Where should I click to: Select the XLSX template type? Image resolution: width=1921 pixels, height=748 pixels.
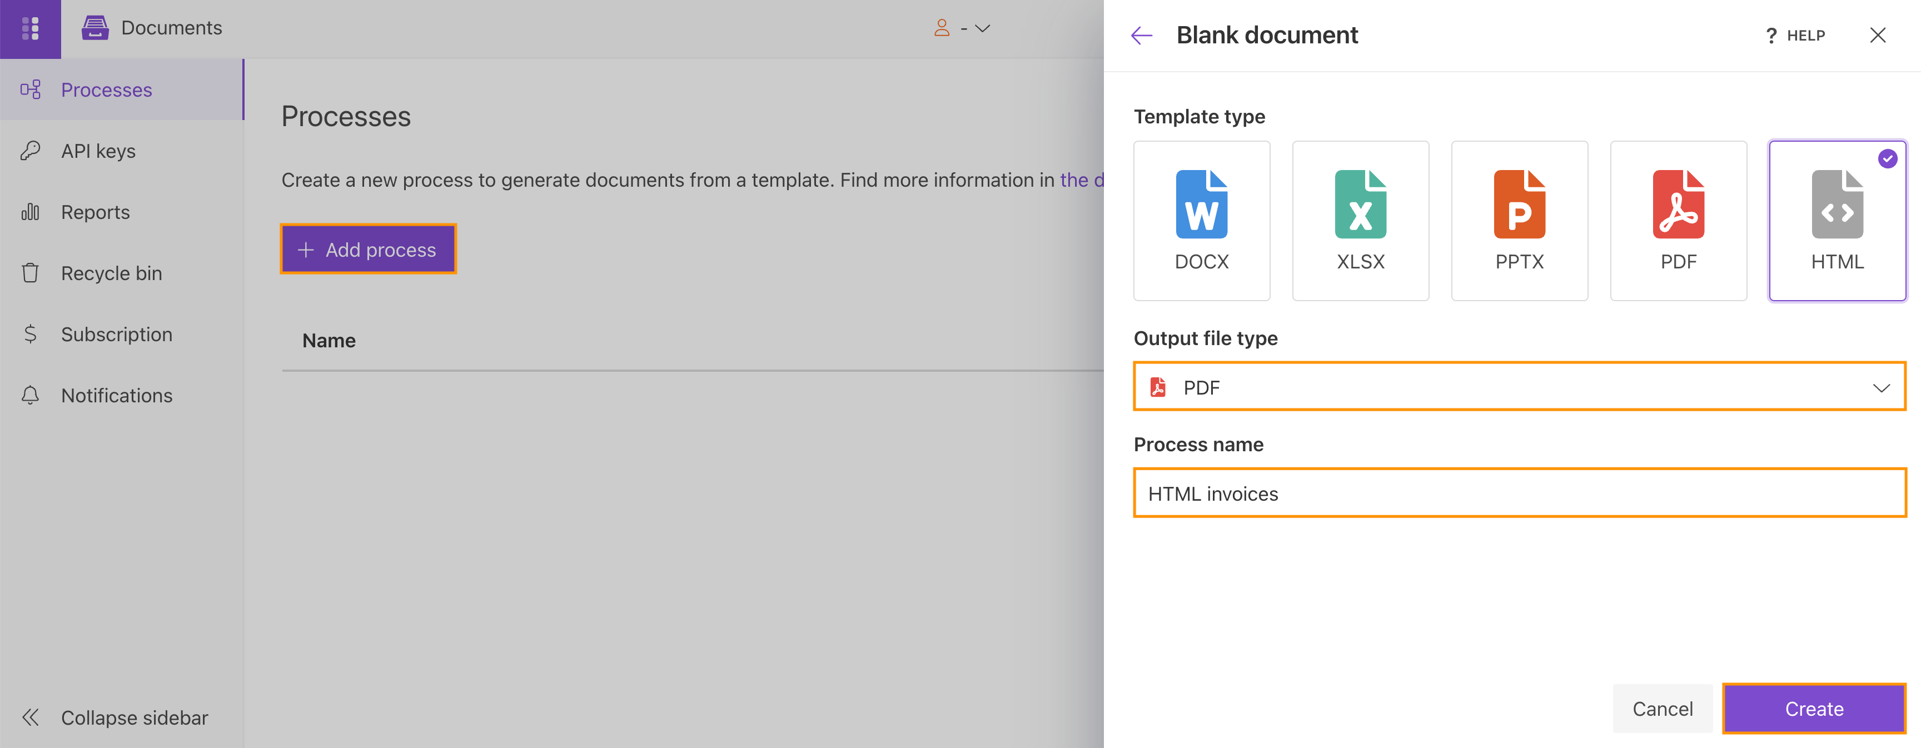tap(1360, 221)
